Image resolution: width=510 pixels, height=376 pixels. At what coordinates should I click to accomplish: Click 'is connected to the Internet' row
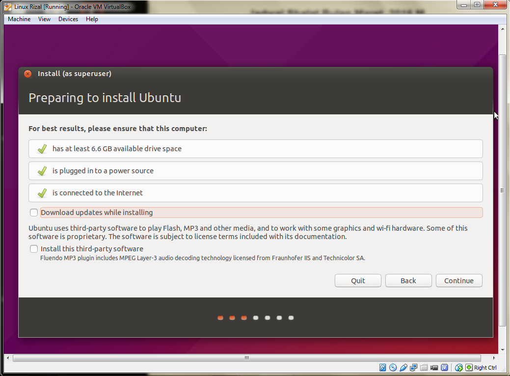[256, 193]
